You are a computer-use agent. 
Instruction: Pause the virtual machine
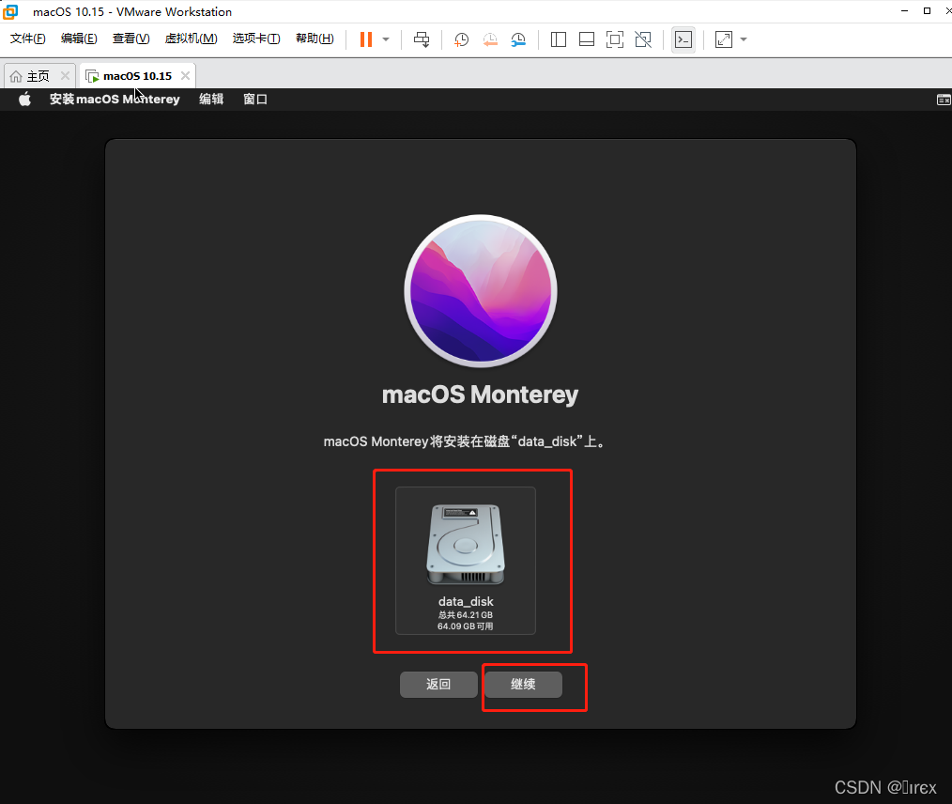365,39
